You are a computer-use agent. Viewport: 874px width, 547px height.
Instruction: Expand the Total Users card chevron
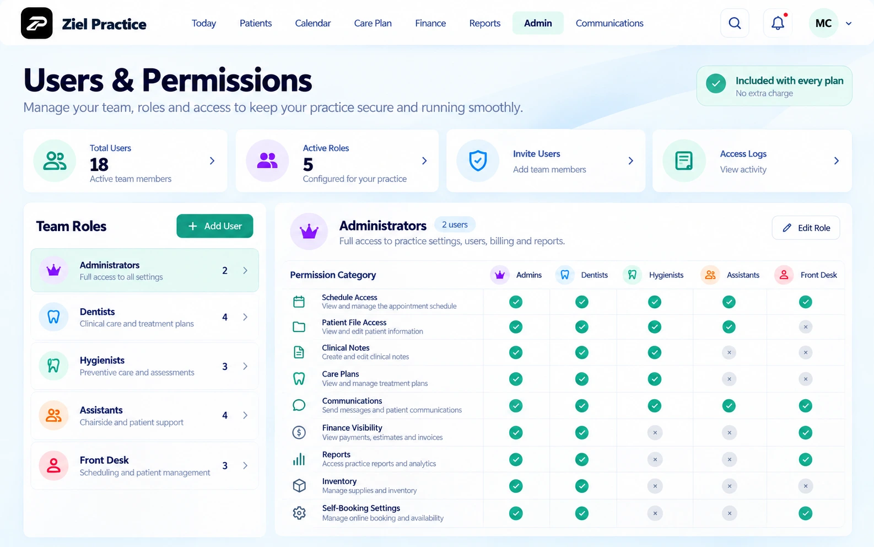pos(212,160)
